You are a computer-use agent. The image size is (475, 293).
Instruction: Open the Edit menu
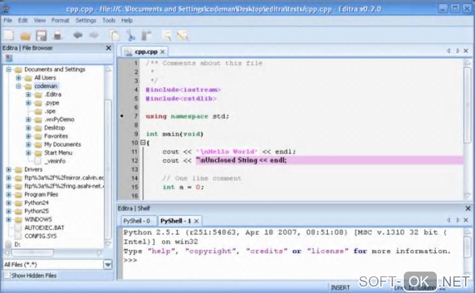click(23, 20)
